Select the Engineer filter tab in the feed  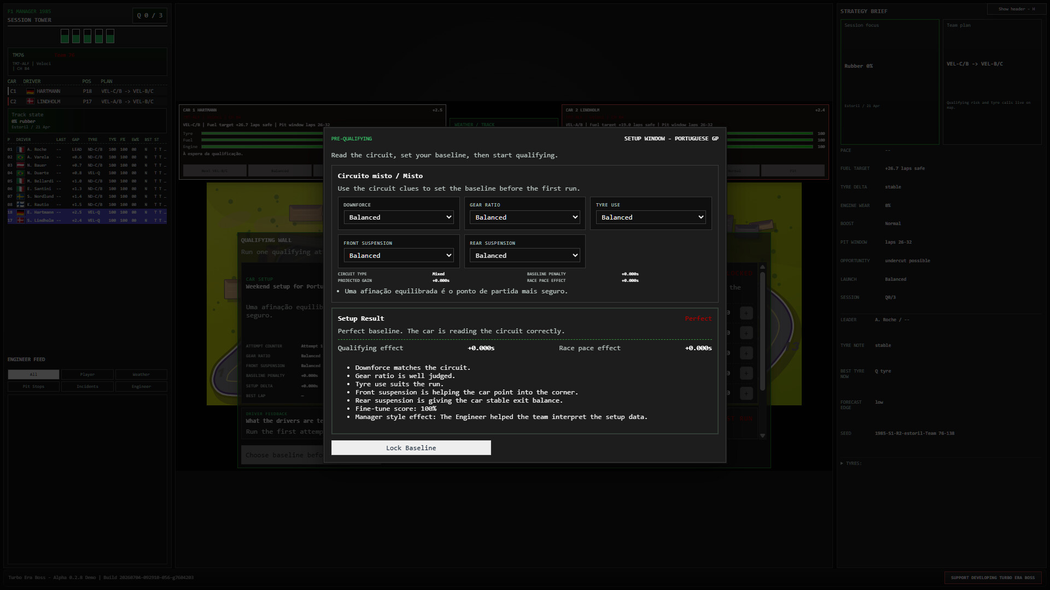(141, 387)
